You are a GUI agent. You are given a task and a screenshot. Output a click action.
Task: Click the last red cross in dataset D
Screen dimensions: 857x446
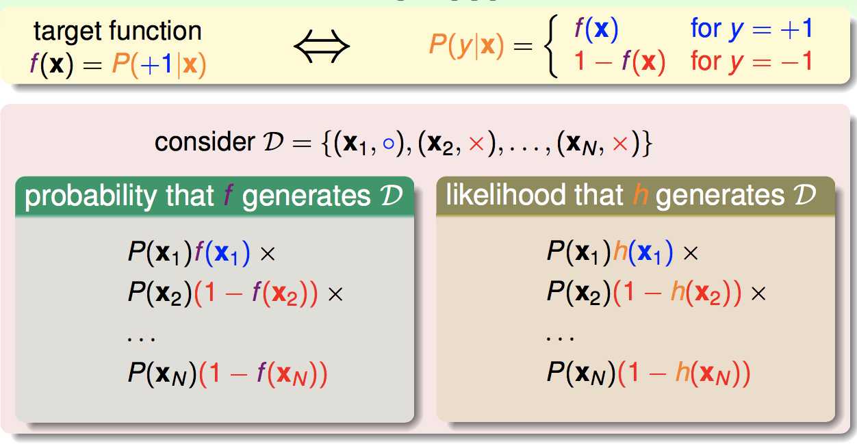[619, 144]
